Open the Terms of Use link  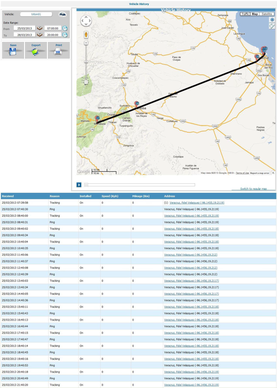point(242,173)
